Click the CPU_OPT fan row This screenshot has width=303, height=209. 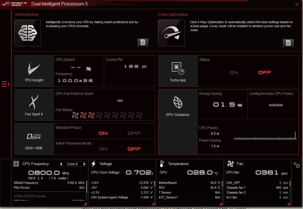pyautogui.click(x=257, y=183)
